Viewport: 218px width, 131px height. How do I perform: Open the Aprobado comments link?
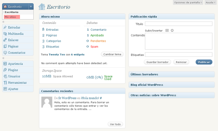coord(97,35)
